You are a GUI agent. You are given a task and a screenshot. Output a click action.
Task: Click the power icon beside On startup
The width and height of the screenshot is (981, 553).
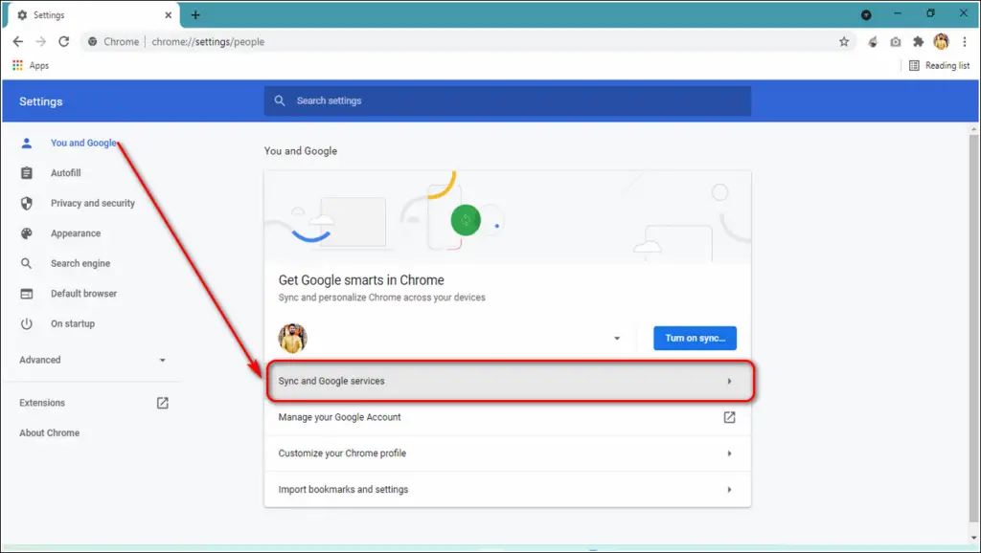pyautogui.click(x=26, y=323)
